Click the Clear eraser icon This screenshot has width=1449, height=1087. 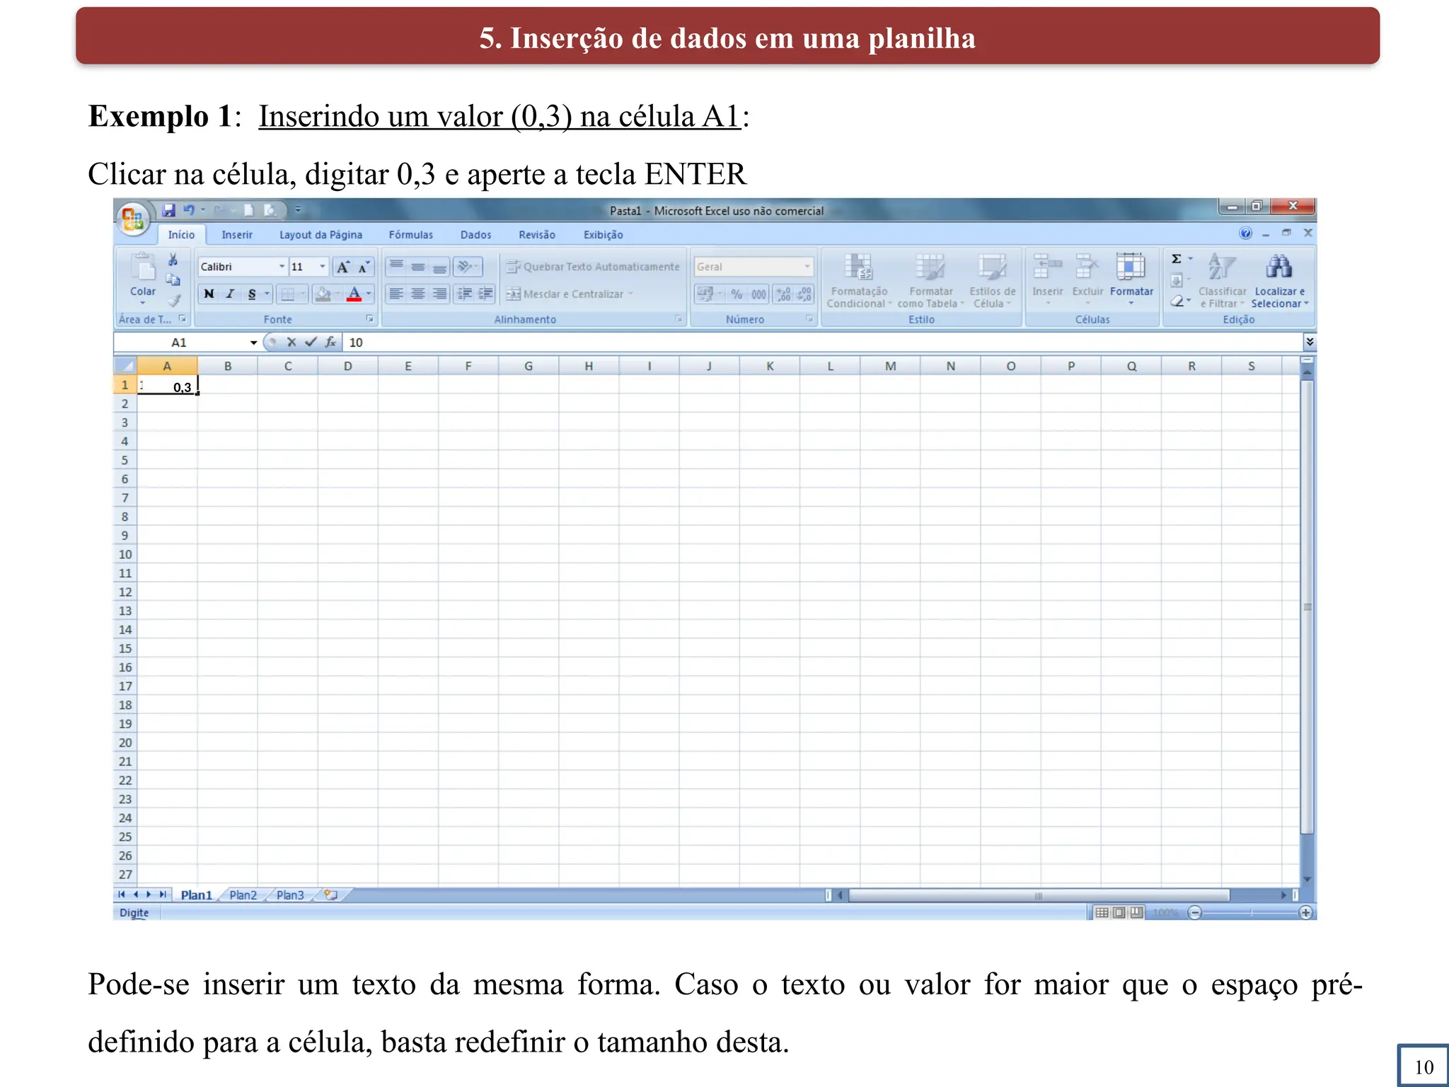tap(1176, 301)
